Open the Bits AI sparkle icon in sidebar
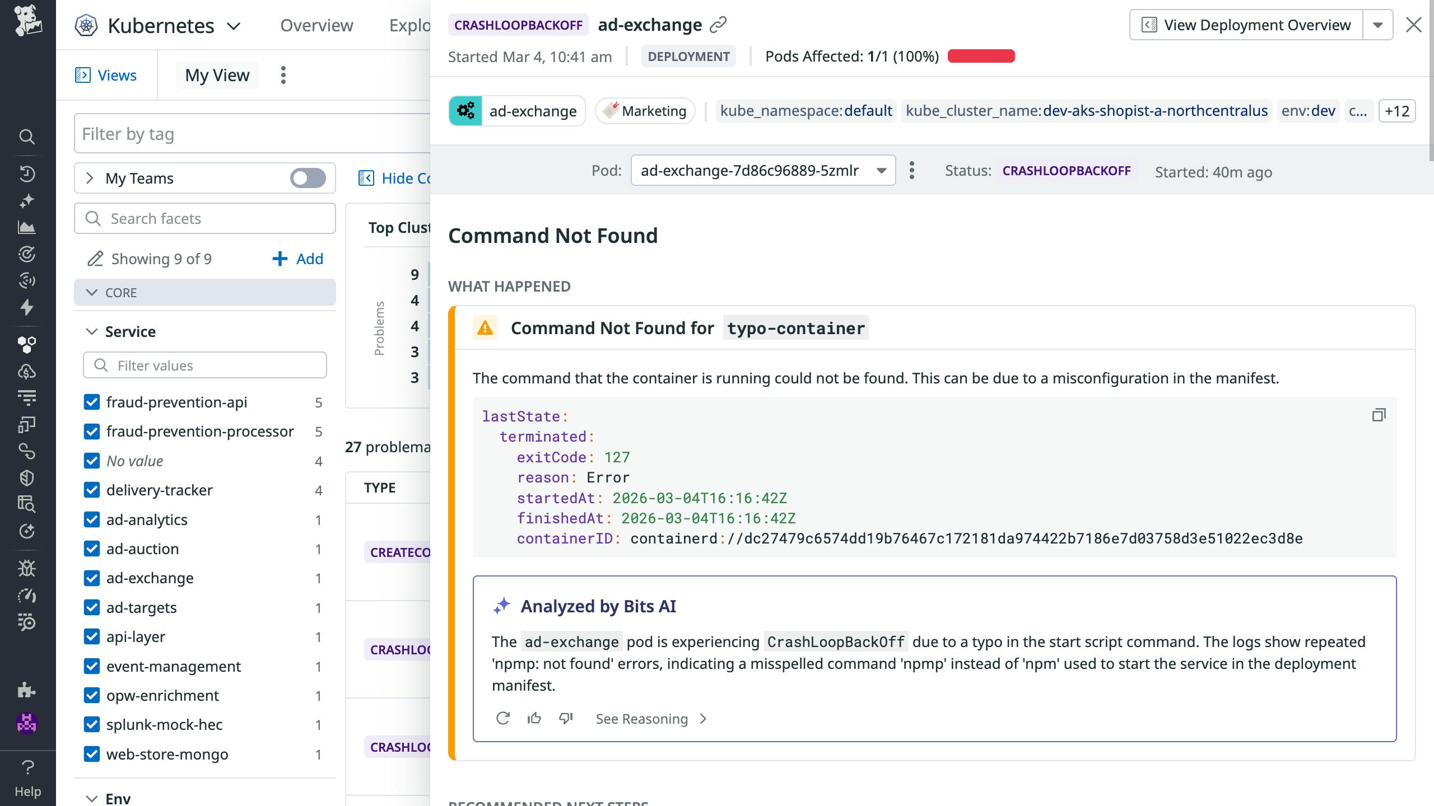The image size is (1434, 806). click(x=27, y=200)
